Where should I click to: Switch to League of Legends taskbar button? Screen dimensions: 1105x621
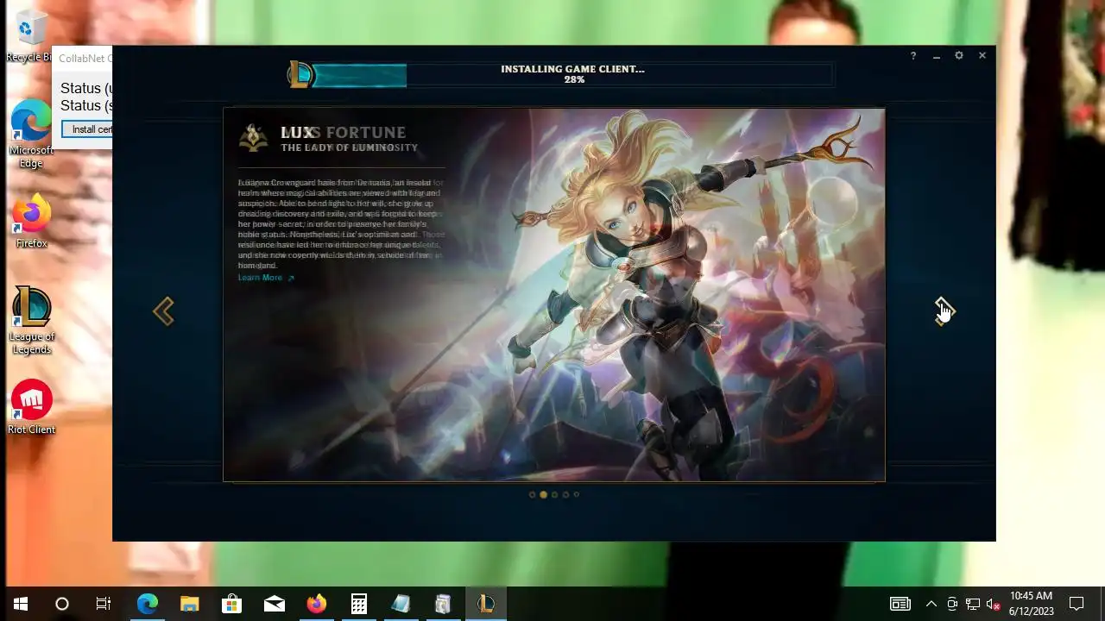[485, 604]
